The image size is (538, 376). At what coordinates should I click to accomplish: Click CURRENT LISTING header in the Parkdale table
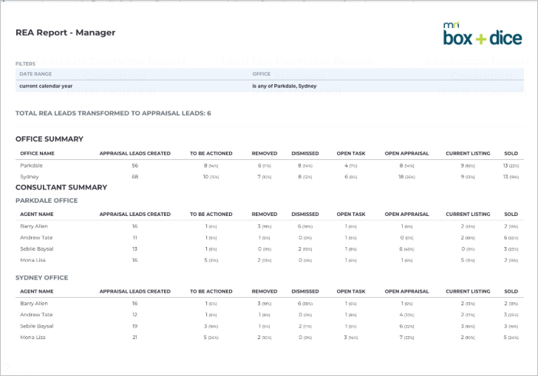pos(468,215)
